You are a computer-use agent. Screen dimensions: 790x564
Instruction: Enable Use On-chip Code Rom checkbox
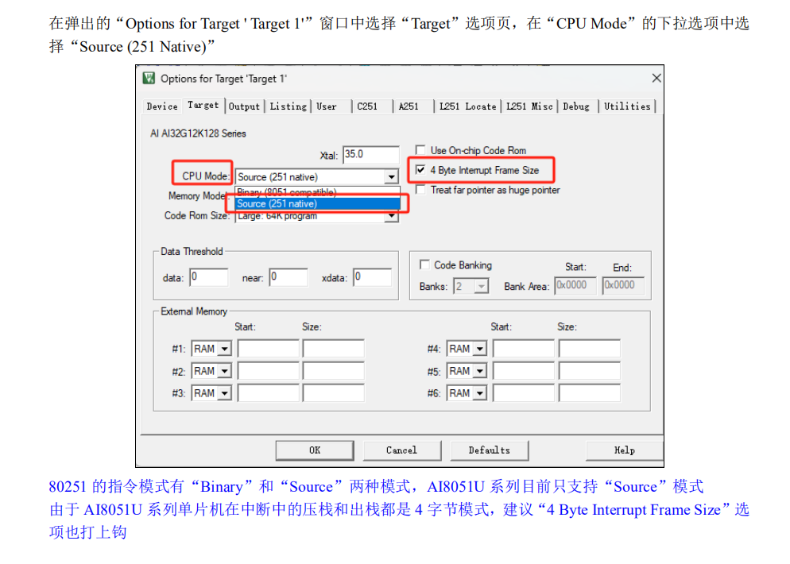click(420, 150)
